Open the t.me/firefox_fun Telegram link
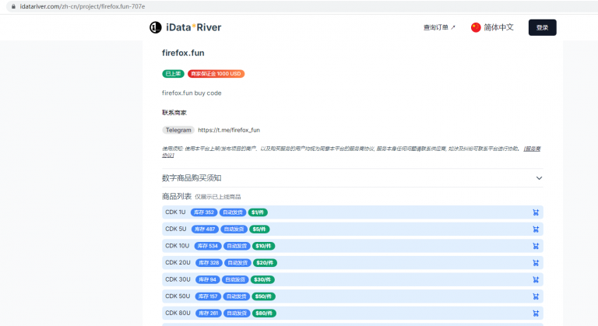598x326 pixels. click(x=229, y=130)
